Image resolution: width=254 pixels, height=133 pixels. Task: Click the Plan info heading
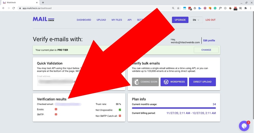pyautogui.click(x=139, y=99)
